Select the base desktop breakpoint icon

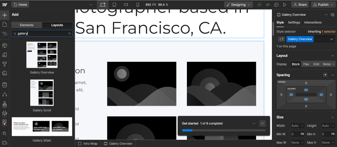click(103, 5)
